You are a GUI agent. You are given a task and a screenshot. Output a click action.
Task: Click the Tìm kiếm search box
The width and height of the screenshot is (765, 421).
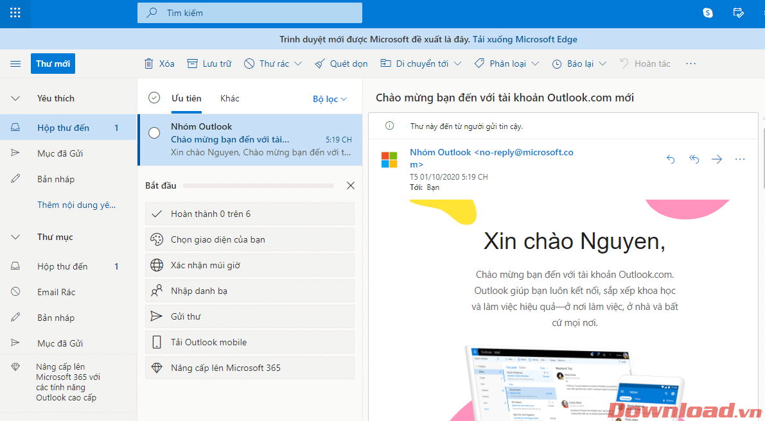[x=250, y=13]
